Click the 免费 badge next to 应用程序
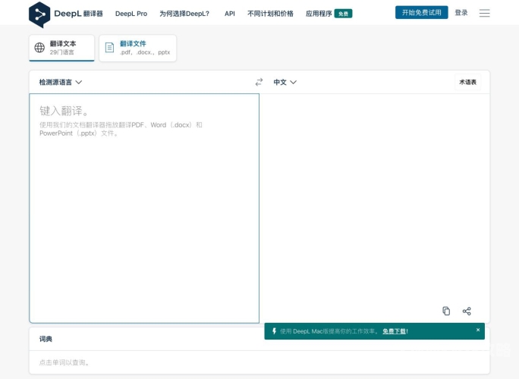Screen dimensions: 519x379 click(x=343, y=14)
